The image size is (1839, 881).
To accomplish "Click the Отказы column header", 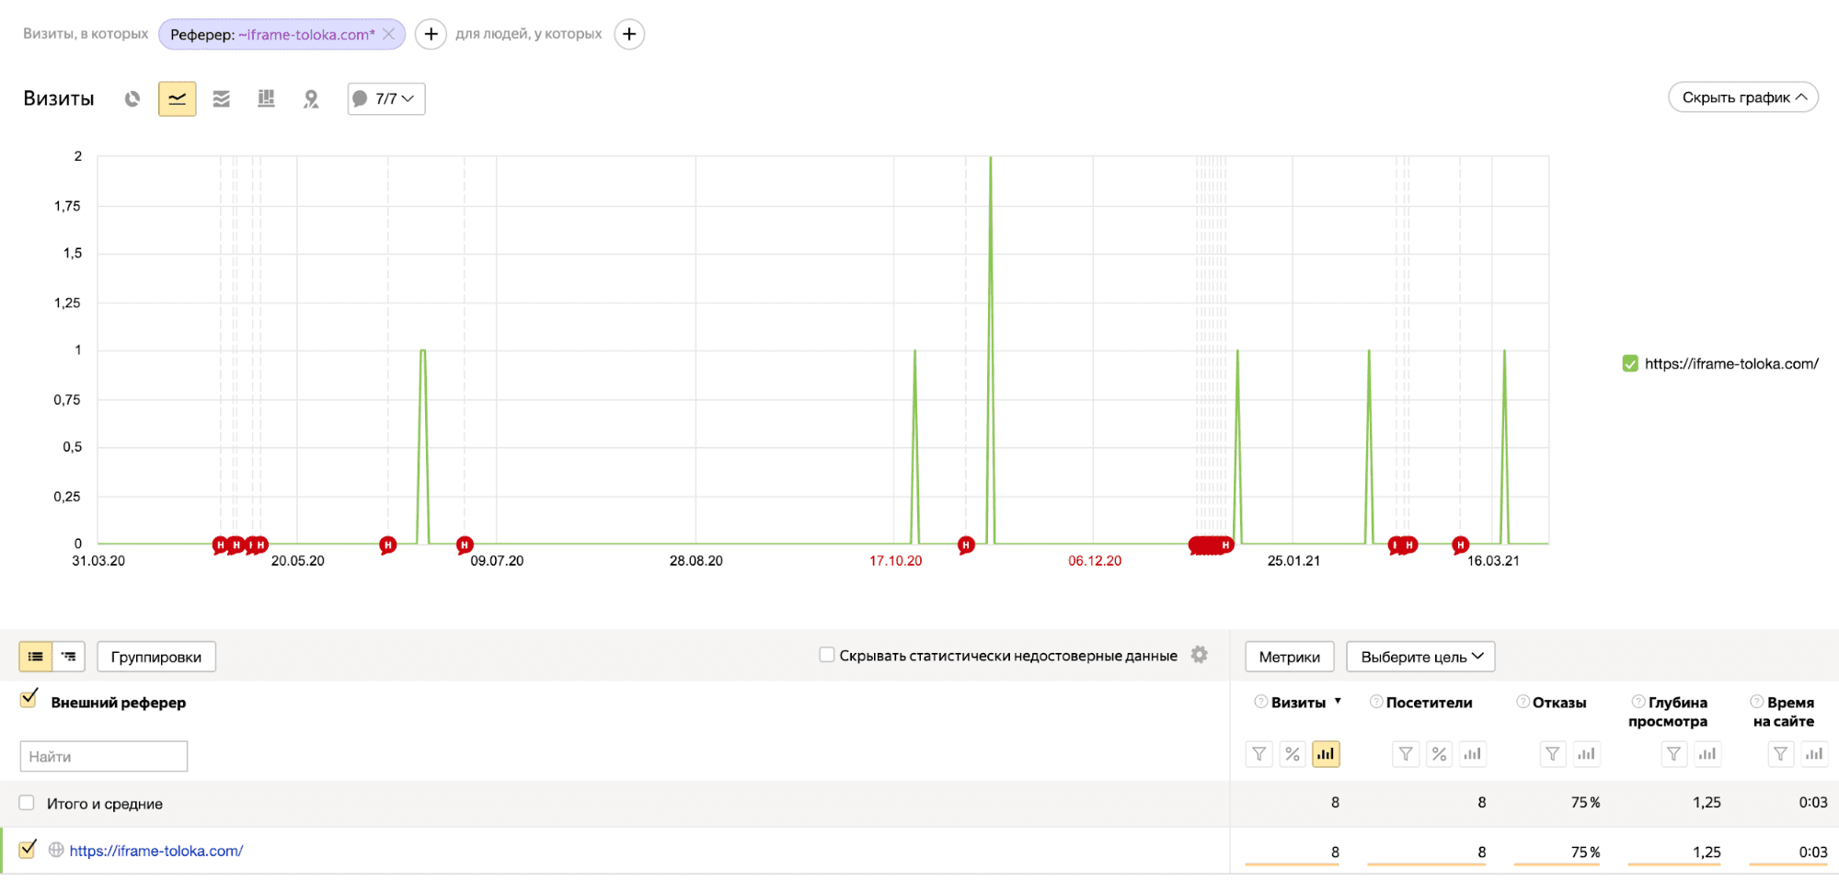I will coord(1559,703).
